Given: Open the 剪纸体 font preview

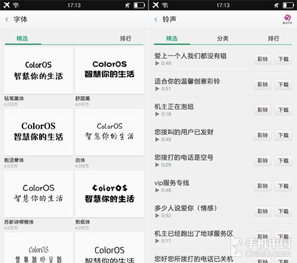Looking at the screenshot, I should tap(109, 194).
